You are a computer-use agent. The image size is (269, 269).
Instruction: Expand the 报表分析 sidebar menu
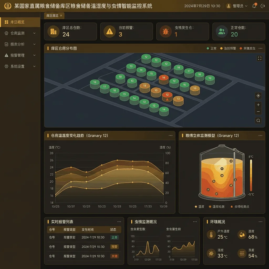[x=20, y=44]
